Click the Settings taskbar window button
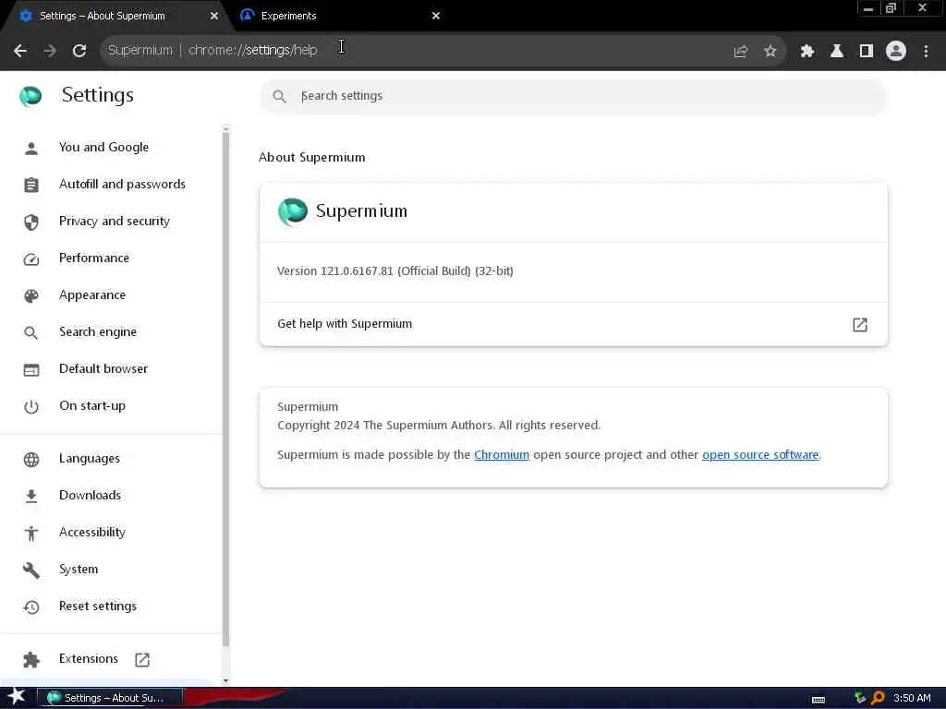 coord(111,698)
